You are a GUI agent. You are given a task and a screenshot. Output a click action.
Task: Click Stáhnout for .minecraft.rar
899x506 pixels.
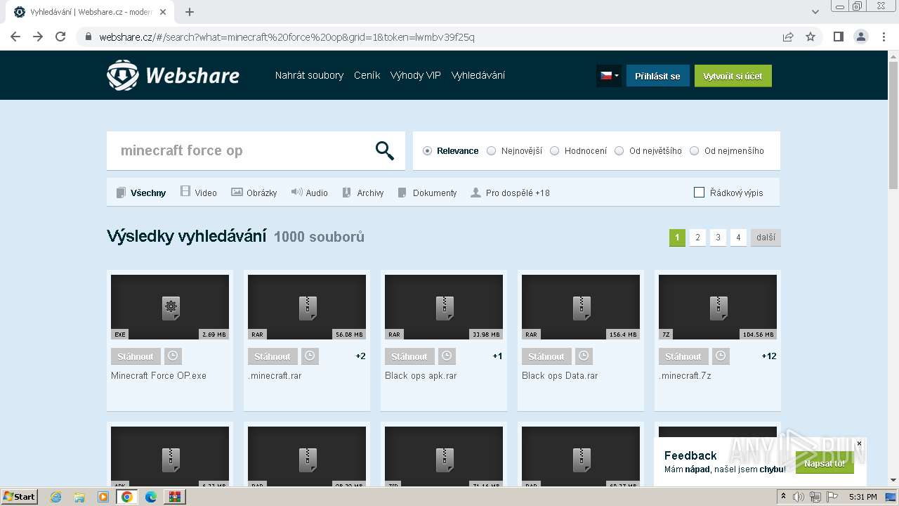point(273,356)
